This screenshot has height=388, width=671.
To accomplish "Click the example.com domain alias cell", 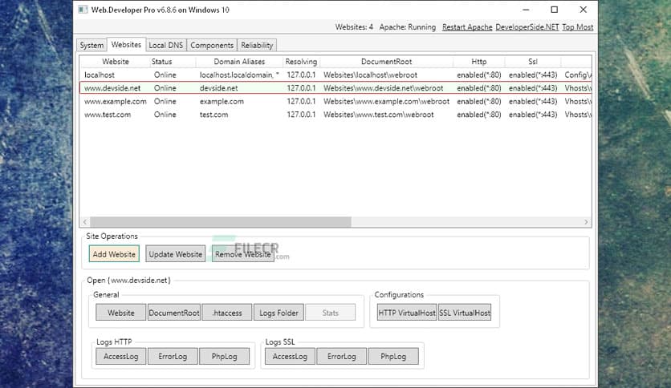I will (222, 101).
